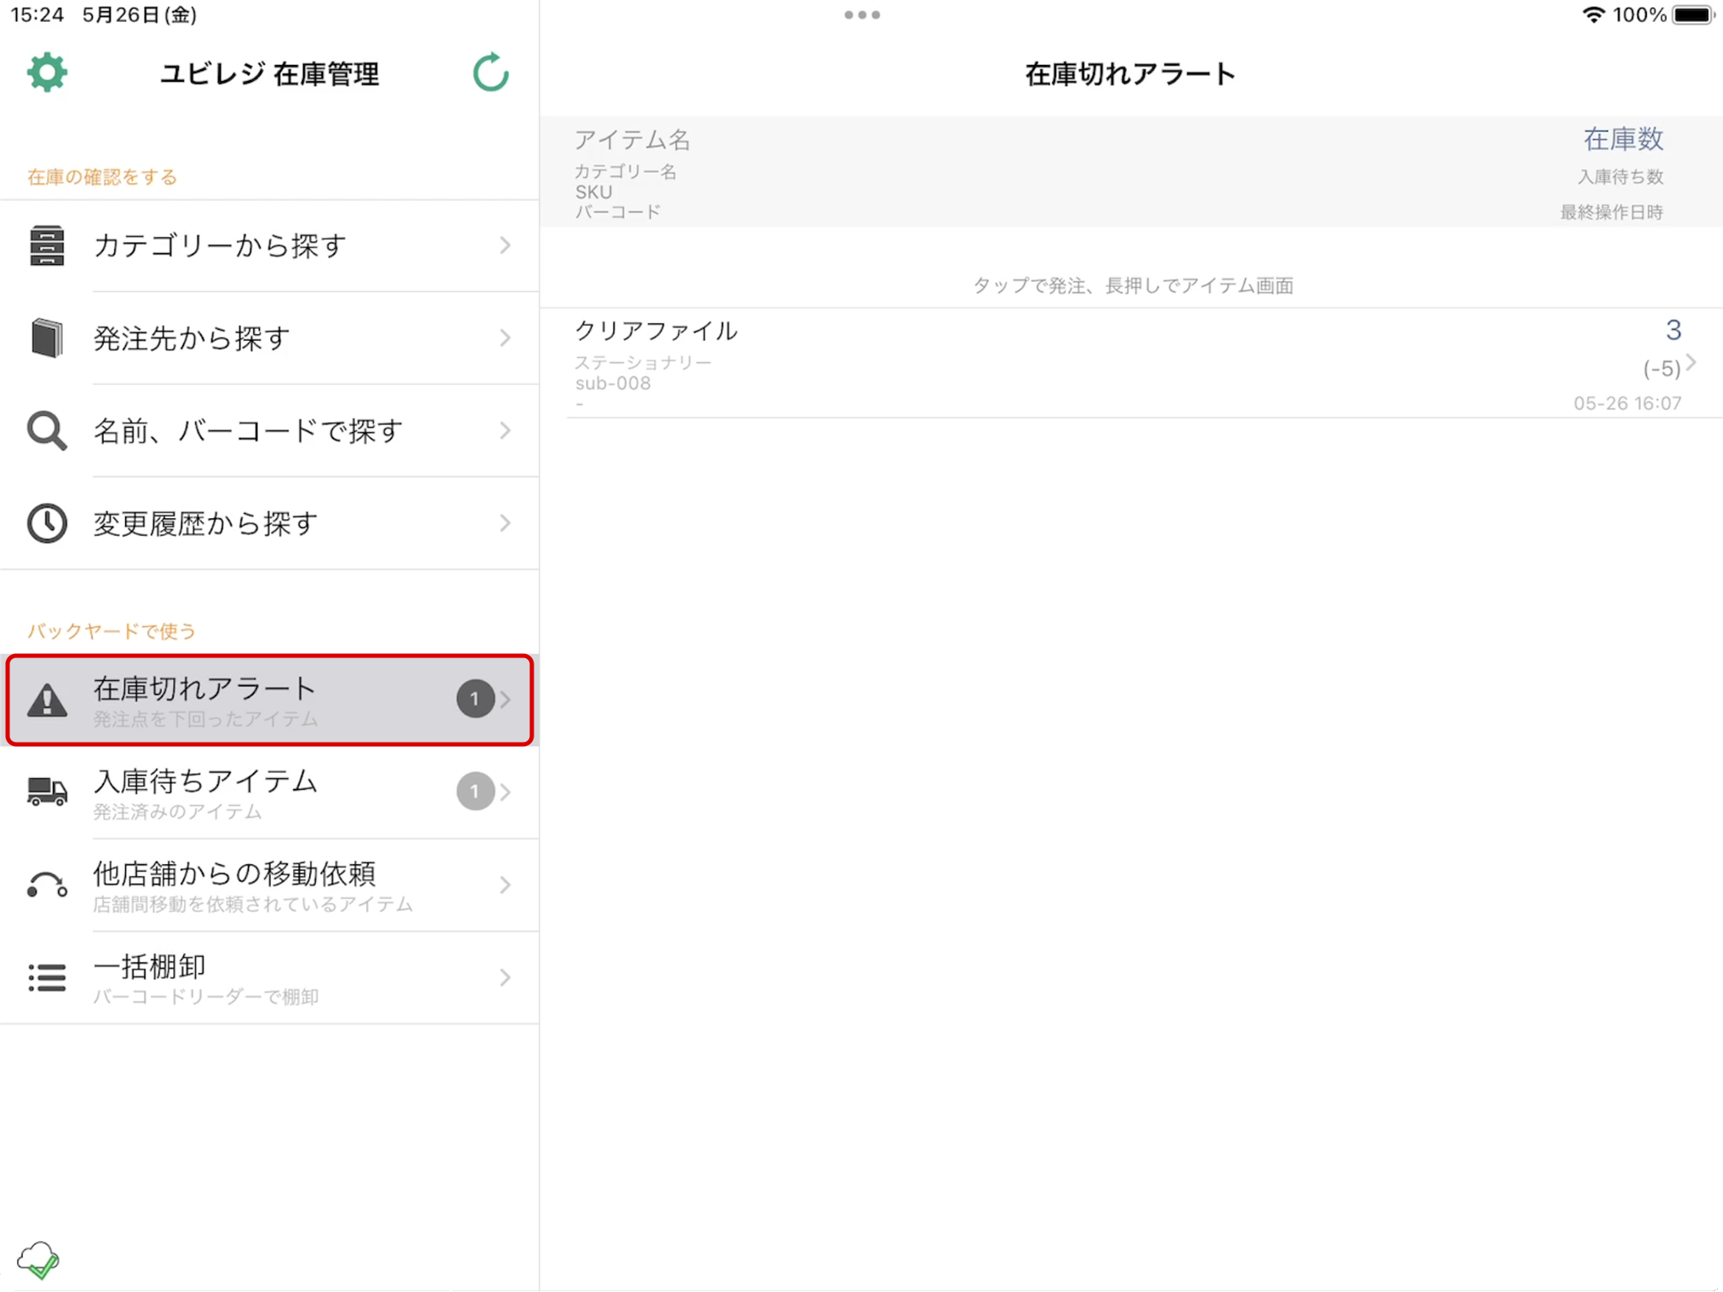Tap the バーコード header label
1723x1292 pixels.
click(x=617, y=212)
